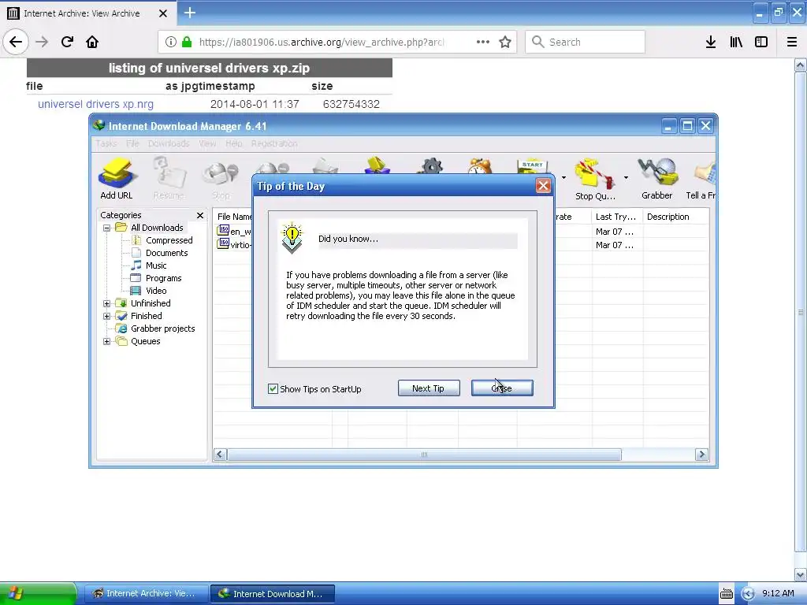Click the Stop toolbar icon in IDM
The image size is (807, 605).
coord(221,178)
